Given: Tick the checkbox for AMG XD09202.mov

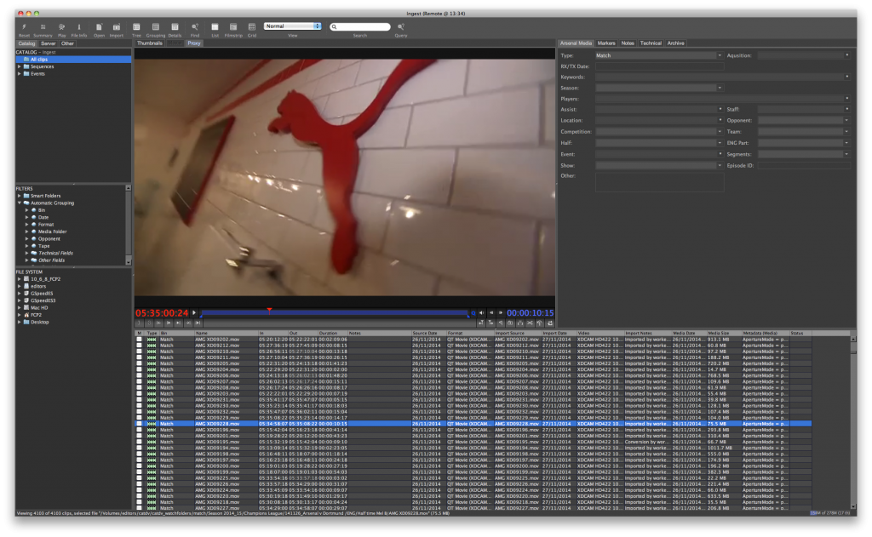Looking at the screenshot, I should [x=140, y=340].
